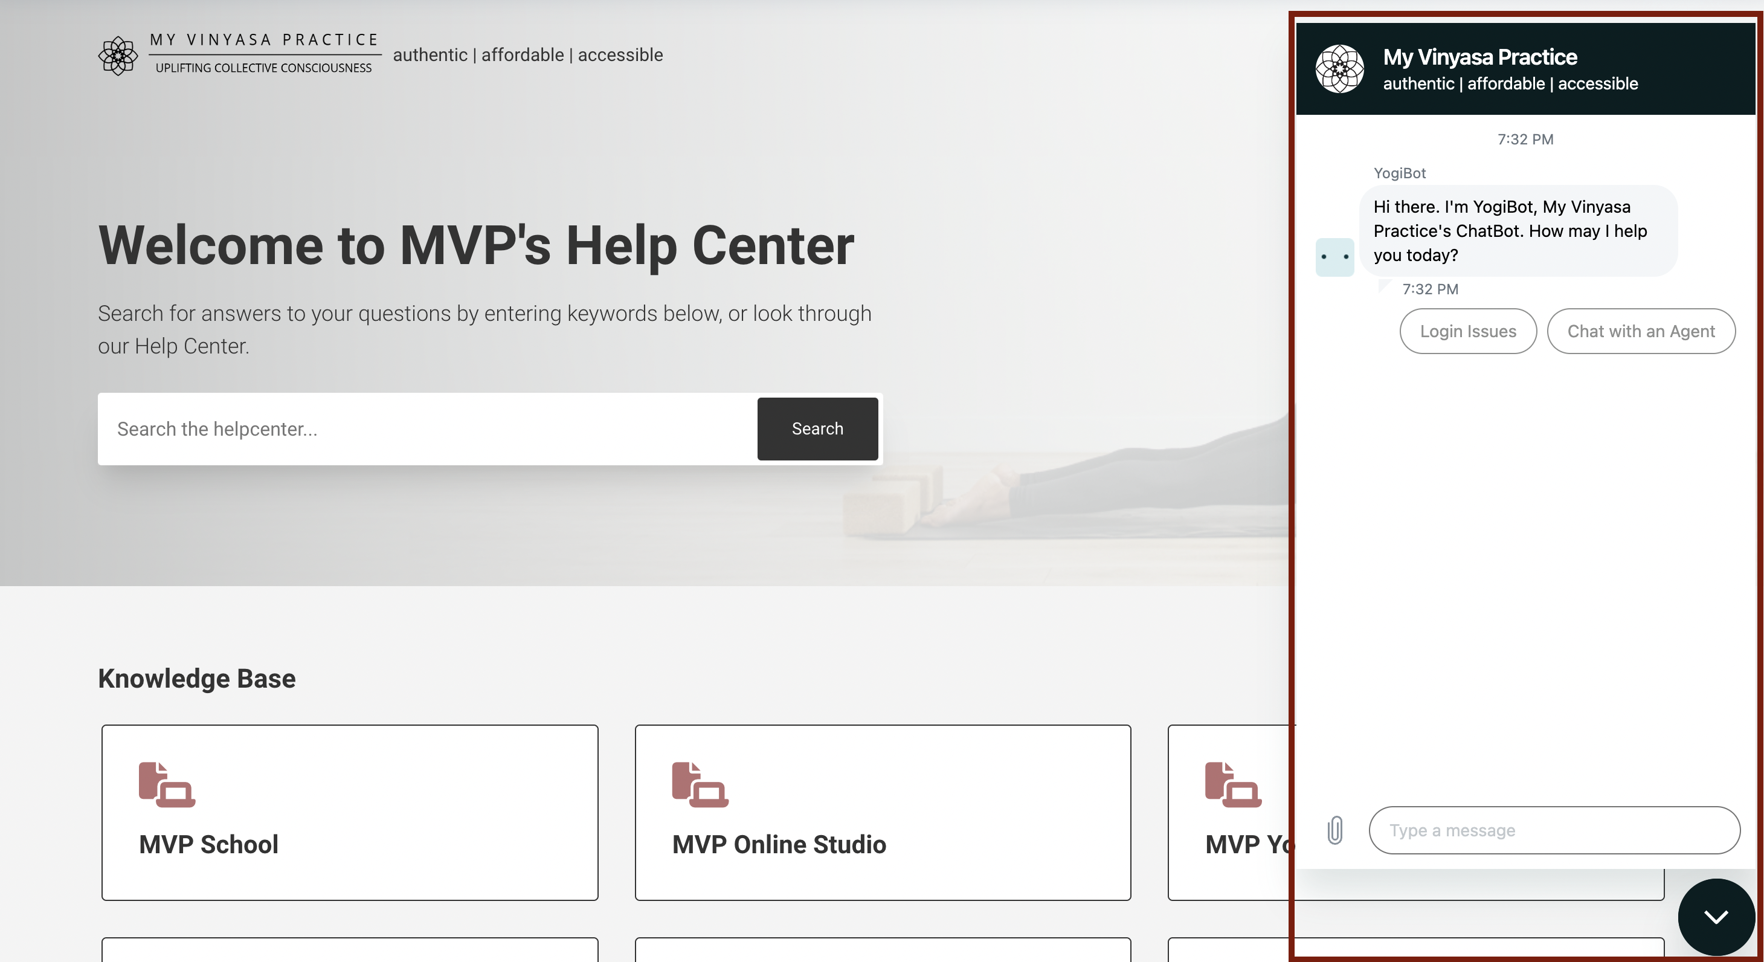Collapse the chat with the chevron button

[x=1716, y=917]
